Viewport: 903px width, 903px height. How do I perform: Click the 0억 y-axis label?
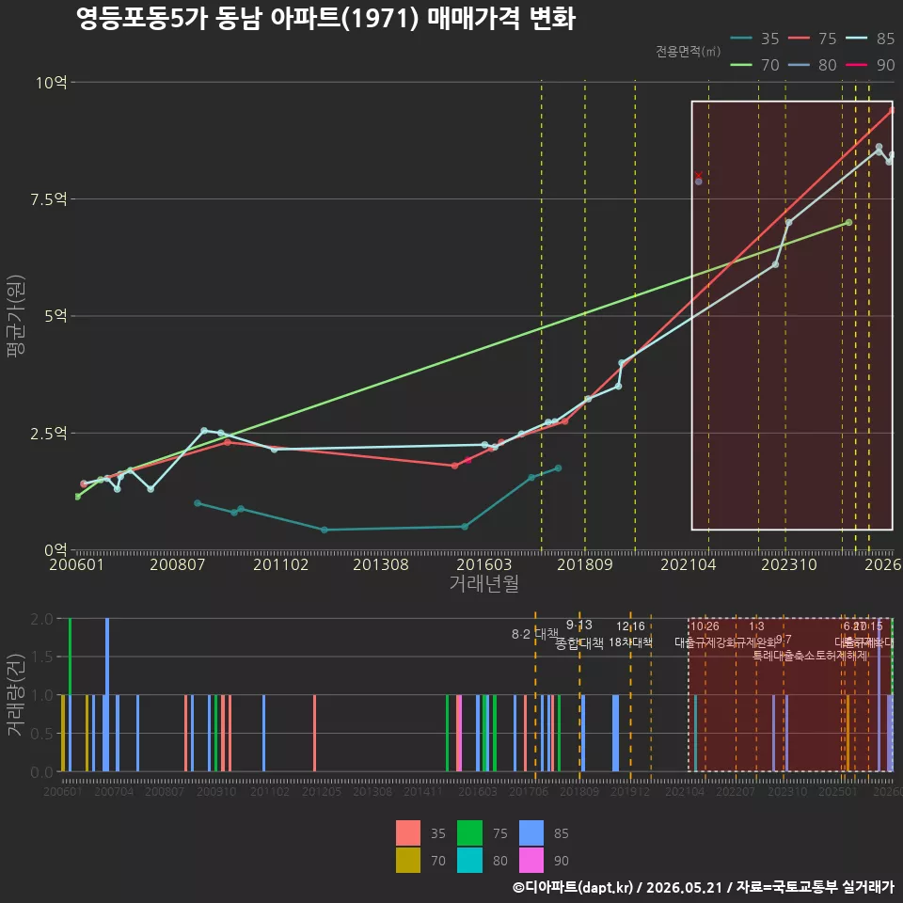55,550
